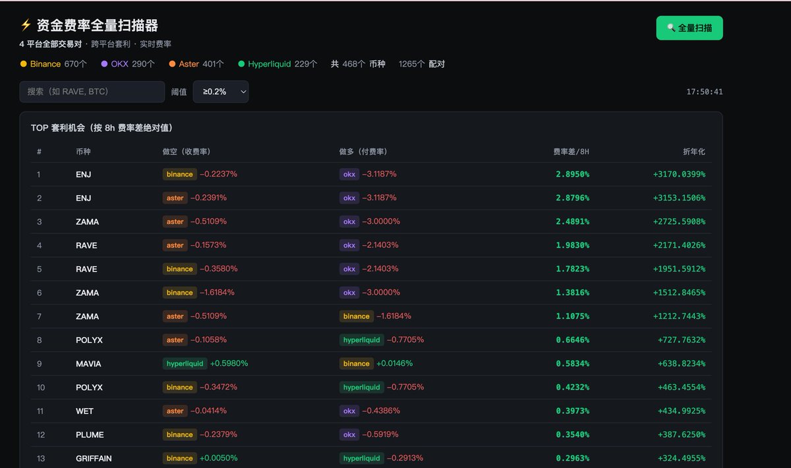Open the ≥0.2% threshold dropdown

click(x=221, y=92)
